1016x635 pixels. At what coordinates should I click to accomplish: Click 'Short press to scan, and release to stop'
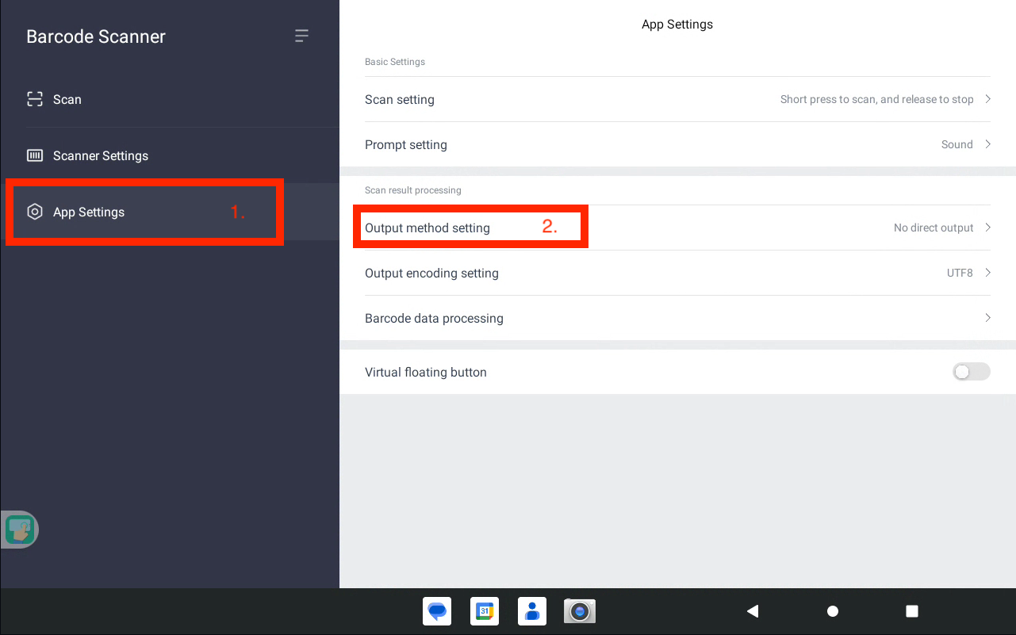(x=876, y=99)
